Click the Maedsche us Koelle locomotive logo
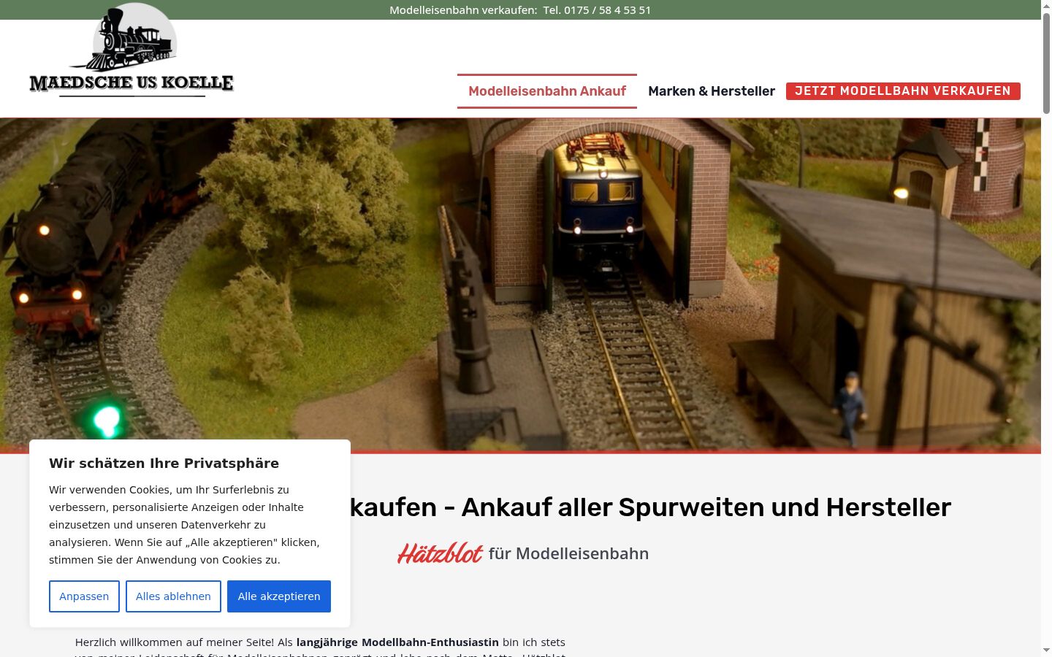The width and height of the screenshot is (1052, 657). (x=131, y=50)
